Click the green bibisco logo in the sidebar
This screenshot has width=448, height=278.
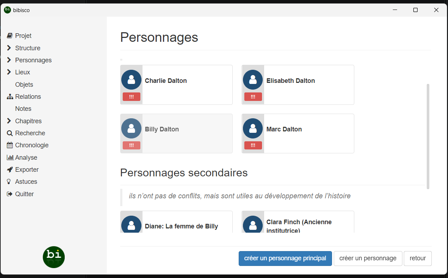point(54,257)
